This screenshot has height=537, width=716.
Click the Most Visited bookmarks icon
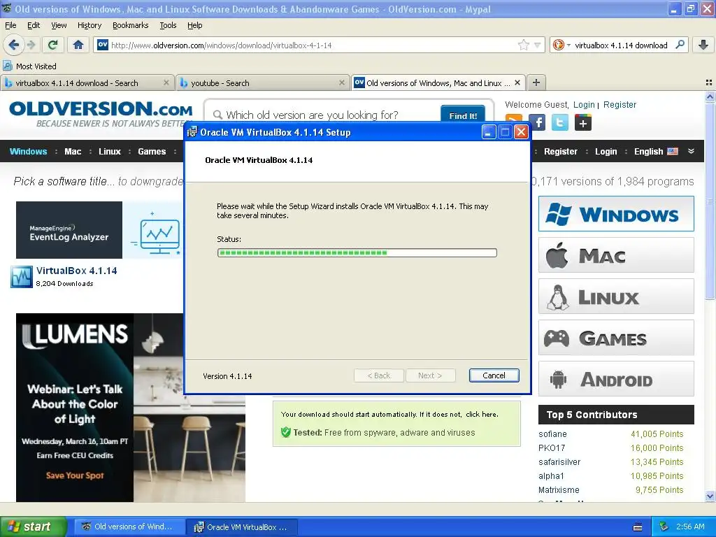pyautogui.click(x=8, y=66)
